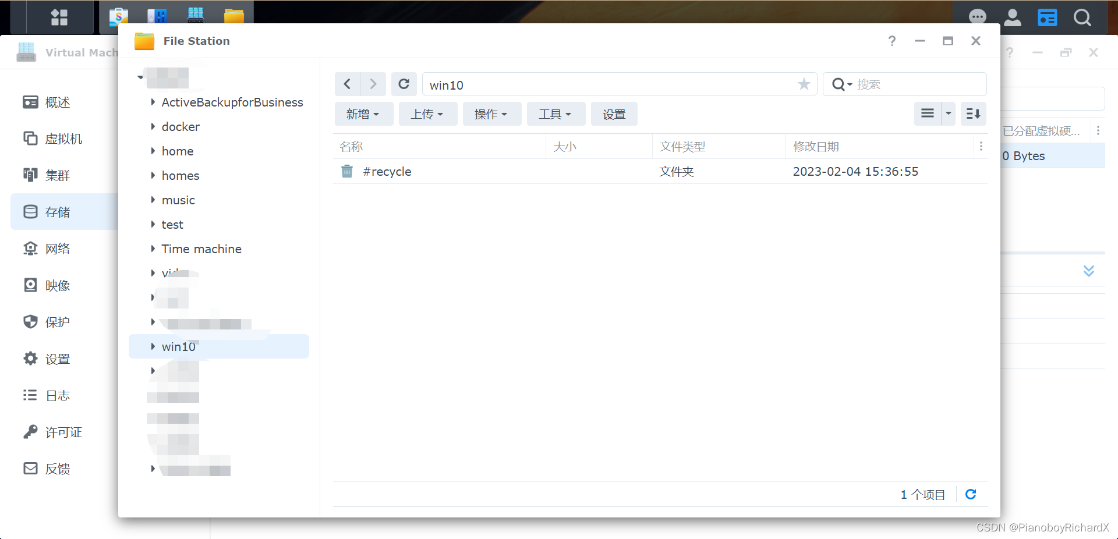Expand the docker folder arrow

point(153,126)
